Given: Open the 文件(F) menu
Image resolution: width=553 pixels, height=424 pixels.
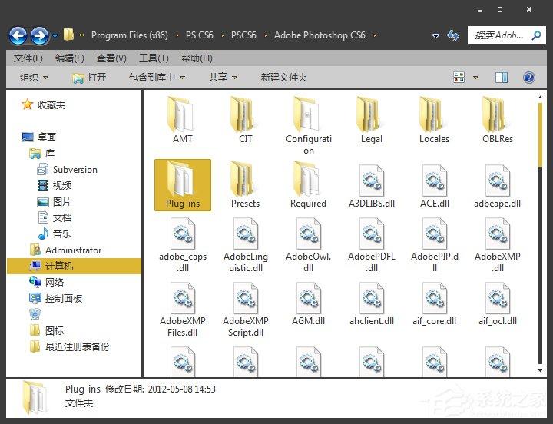Looking at the screenshot, I should coord(28,58).
